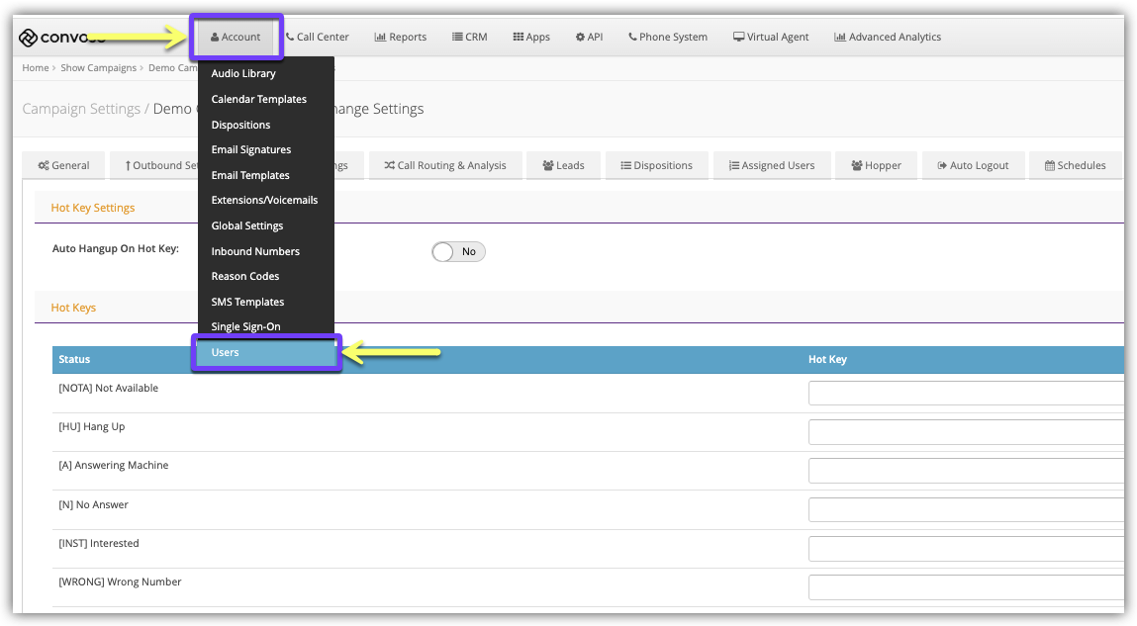Screen dimensions: 1137x626
Task: Switch to the Dispositions tab
Action: point(656,165)
